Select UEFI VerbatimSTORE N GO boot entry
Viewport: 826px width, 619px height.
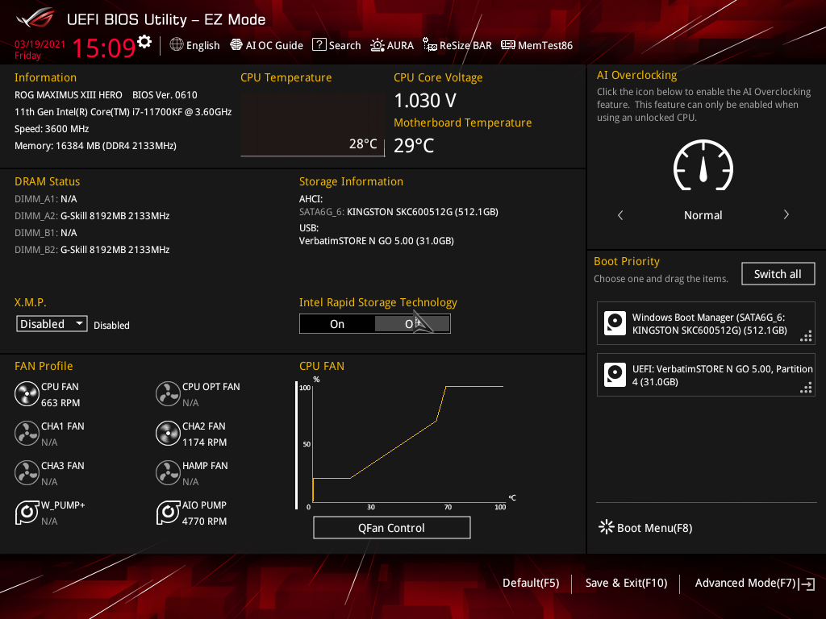[x=706, y=375]
